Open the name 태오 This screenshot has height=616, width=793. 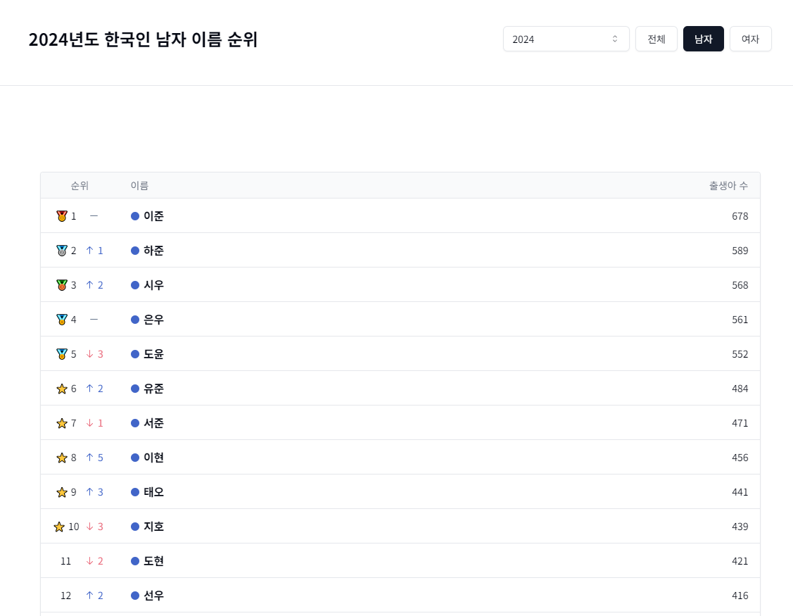point(153,492)
